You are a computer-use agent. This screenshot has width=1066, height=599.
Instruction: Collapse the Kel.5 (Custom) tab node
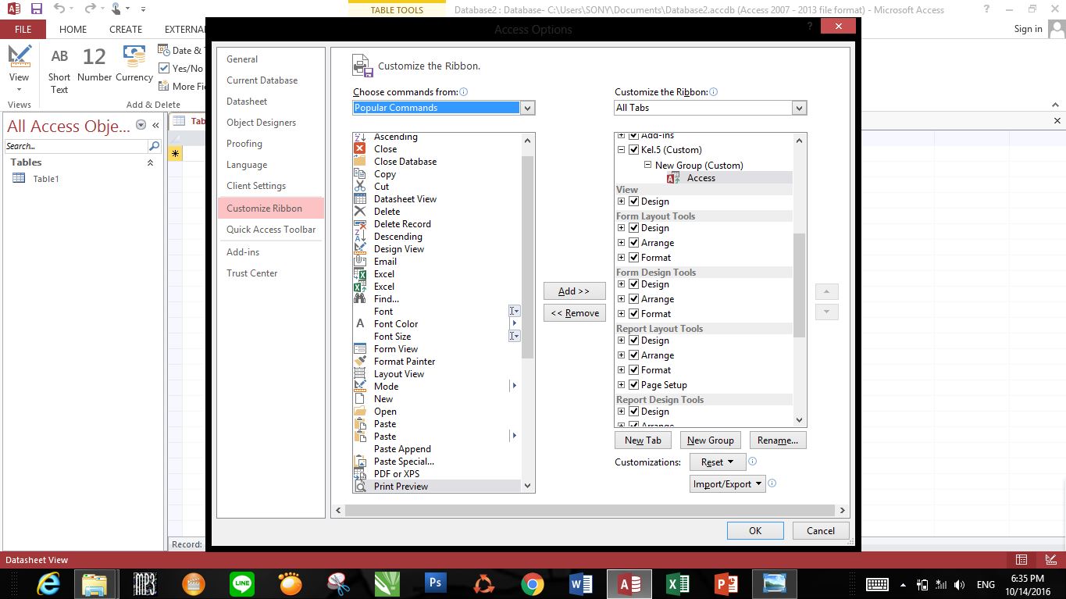(x=622, y=150)
